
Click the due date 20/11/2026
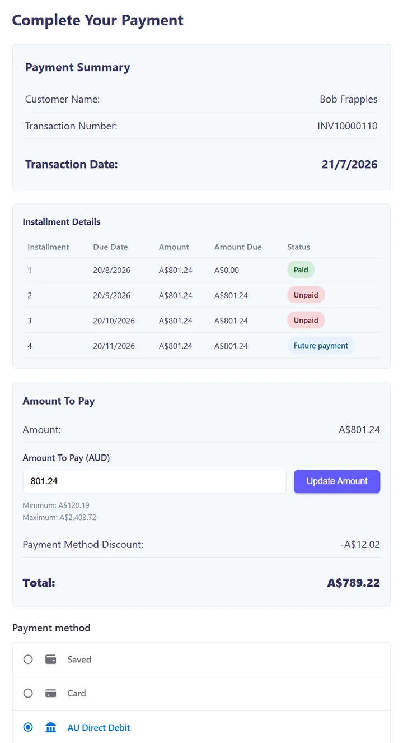[x=114, y=346]
